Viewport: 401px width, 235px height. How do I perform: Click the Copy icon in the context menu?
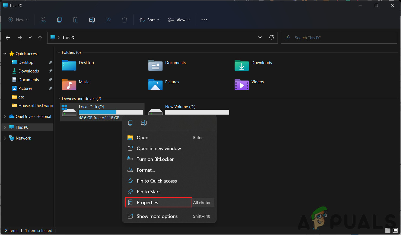pos(130,123)
